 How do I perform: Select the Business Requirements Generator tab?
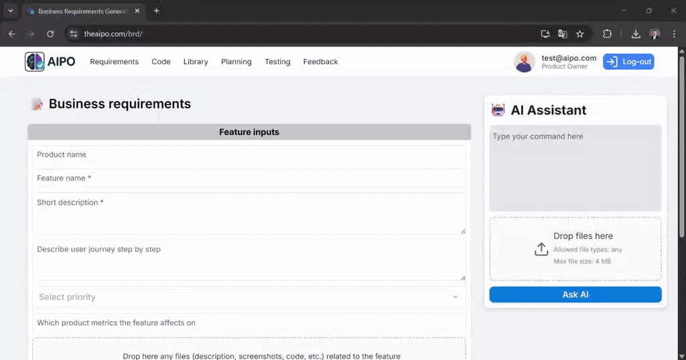[x=82, y=11]
